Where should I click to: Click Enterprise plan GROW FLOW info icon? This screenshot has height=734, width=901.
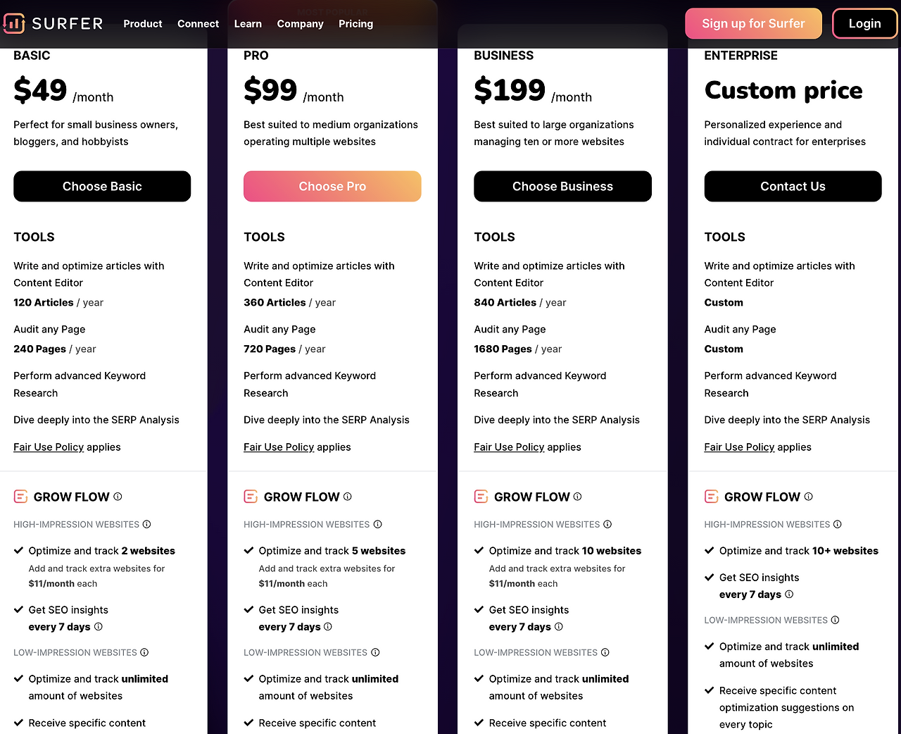click(808, 497)
